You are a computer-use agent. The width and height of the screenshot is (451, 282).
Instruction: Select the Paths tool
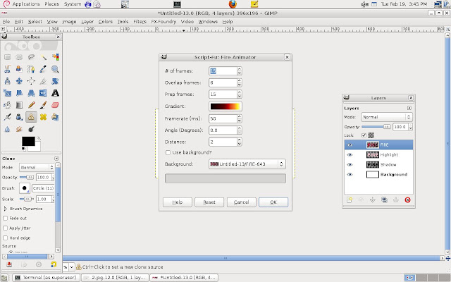coord(31,69)
